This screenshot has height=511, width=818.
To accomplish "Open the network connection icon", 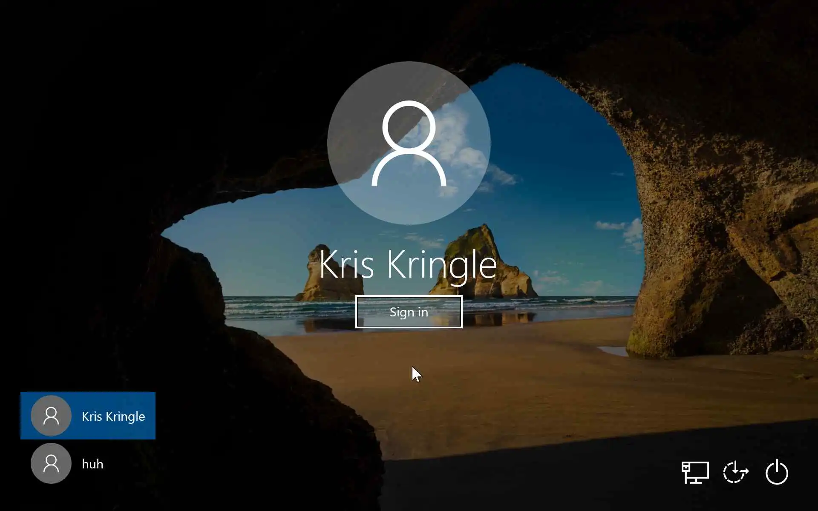I will pyautogui.click(x=695, y=472).
